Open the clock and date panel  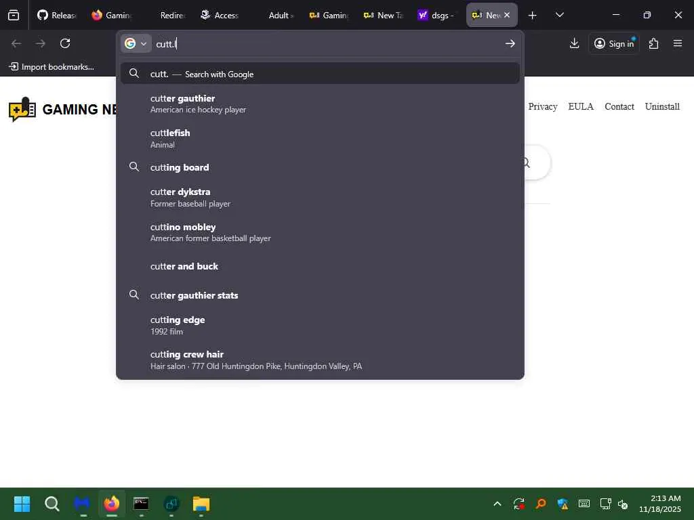(x=660, y=504)
